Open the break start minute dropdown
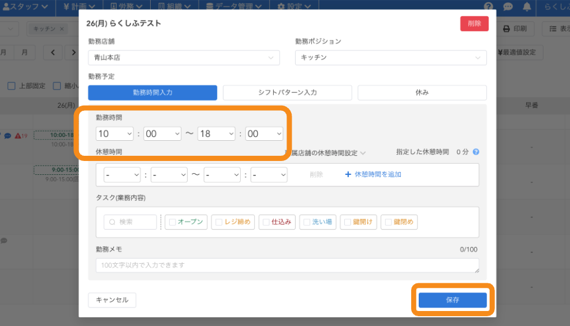The height and width of the screenshot is (326, 570). (169, 175)
